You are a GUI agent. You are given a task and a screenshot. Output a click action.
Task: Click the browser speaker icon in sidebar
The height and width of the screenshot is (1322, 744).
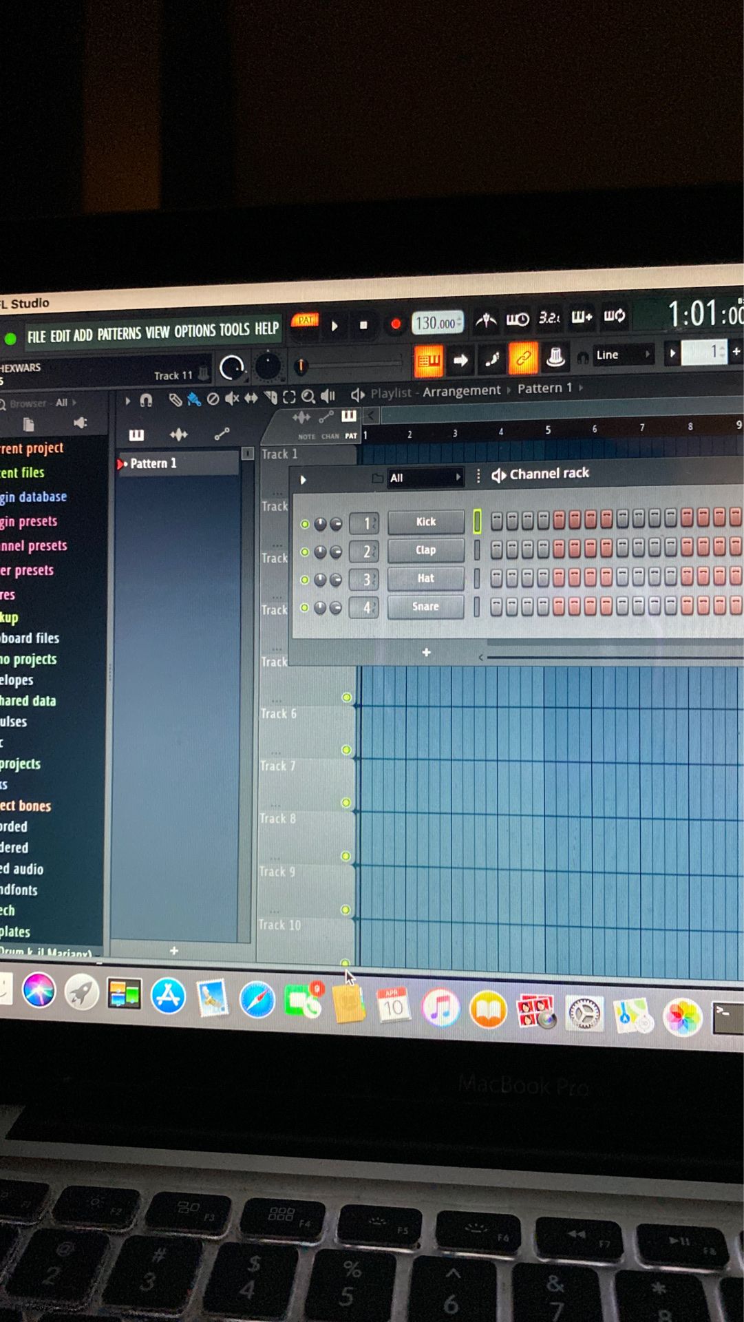tap(81, 423)
